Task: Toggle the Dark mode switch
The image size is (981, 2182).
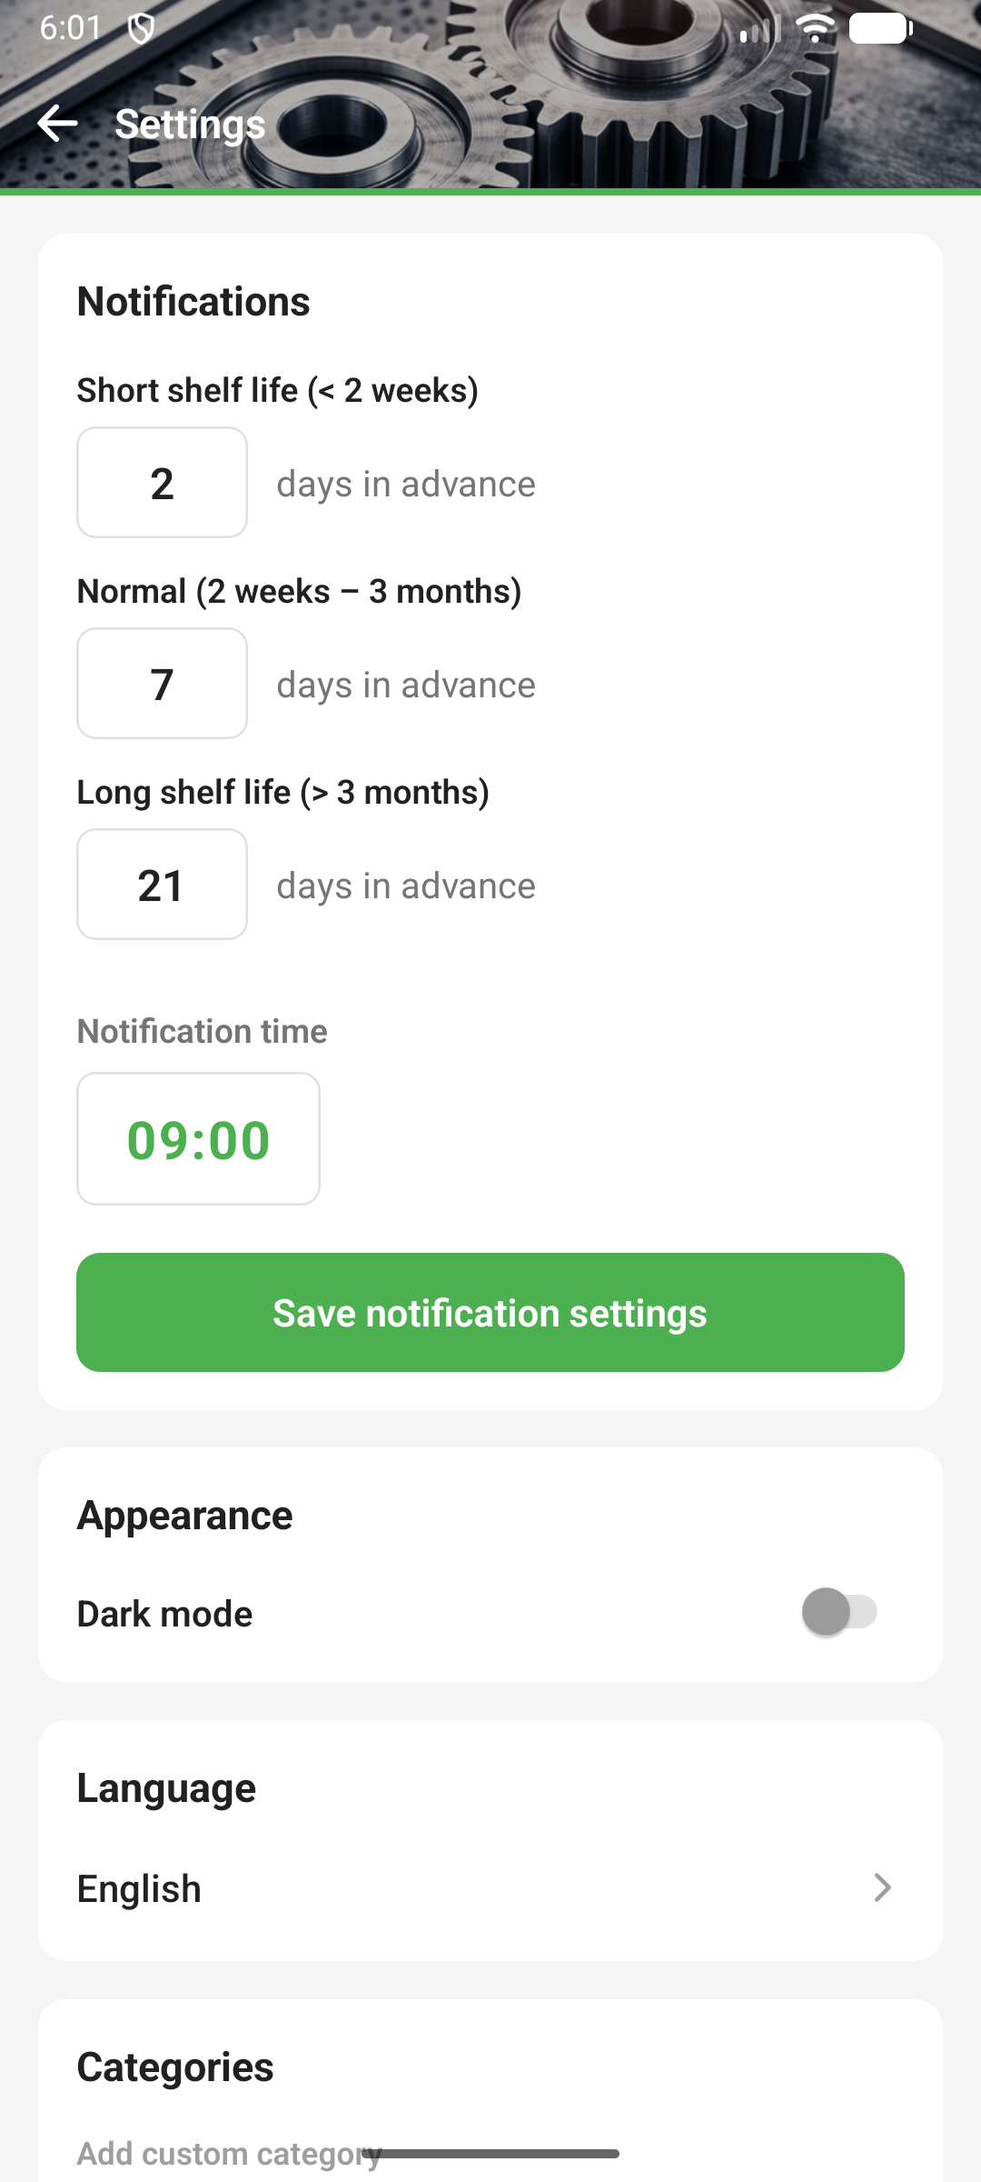Action: [x=839, y=1612]
